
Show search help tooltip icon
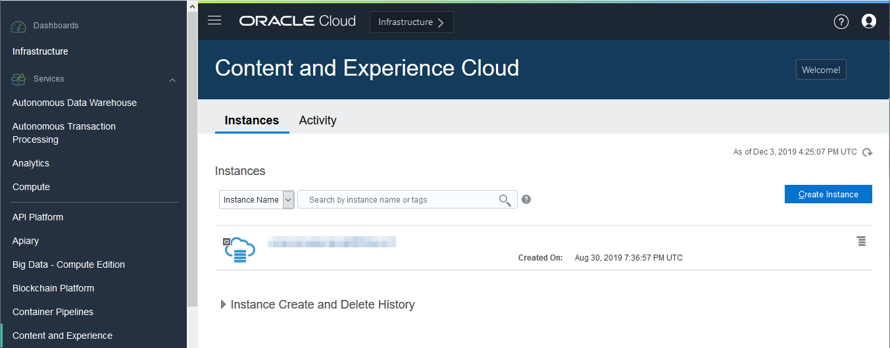pos(526,199)
